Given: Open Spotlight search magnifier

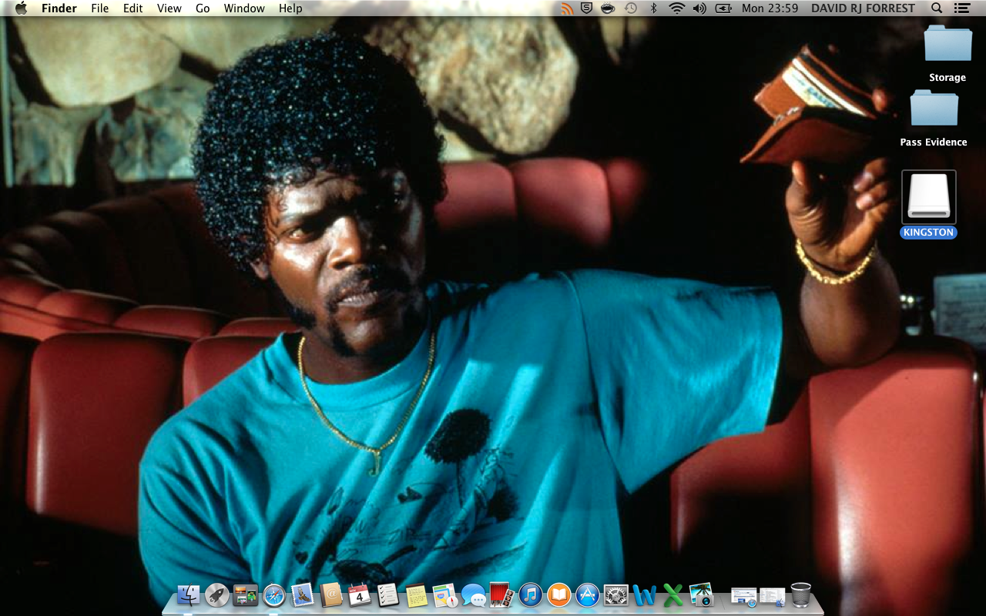Looking at the screenshot, I should click(x=937, y=8).
